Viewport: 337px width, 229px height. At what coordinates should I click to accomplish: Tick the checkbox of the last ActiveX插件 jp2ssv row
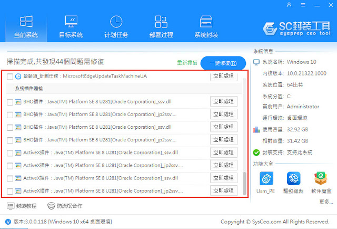point(10,192)
